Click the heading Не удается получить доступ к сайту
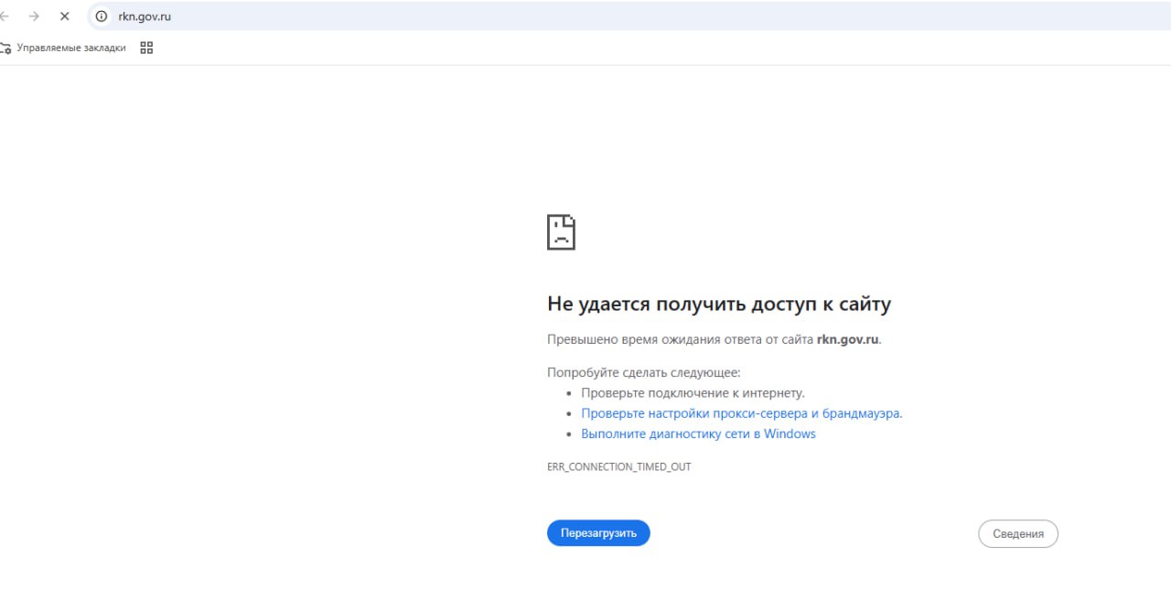This screenshot has width=1171, height=610. (718, 304)
